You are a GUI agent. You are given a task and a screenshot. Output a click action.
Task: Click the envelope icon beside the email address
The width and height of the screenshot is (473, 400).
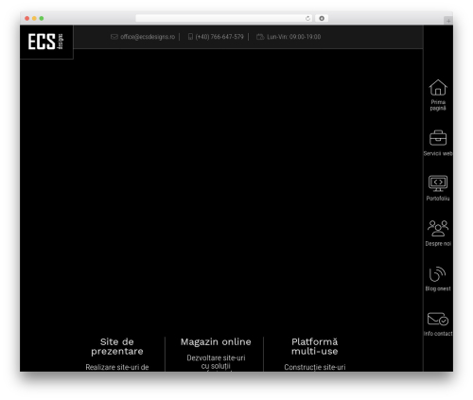tap(114, 37)
